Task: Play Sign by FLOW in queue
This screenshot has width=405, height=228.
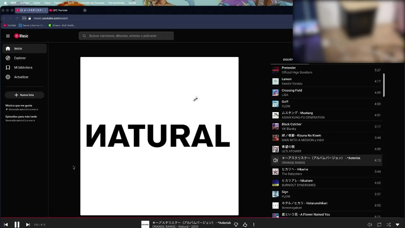Action: point(327,194)
